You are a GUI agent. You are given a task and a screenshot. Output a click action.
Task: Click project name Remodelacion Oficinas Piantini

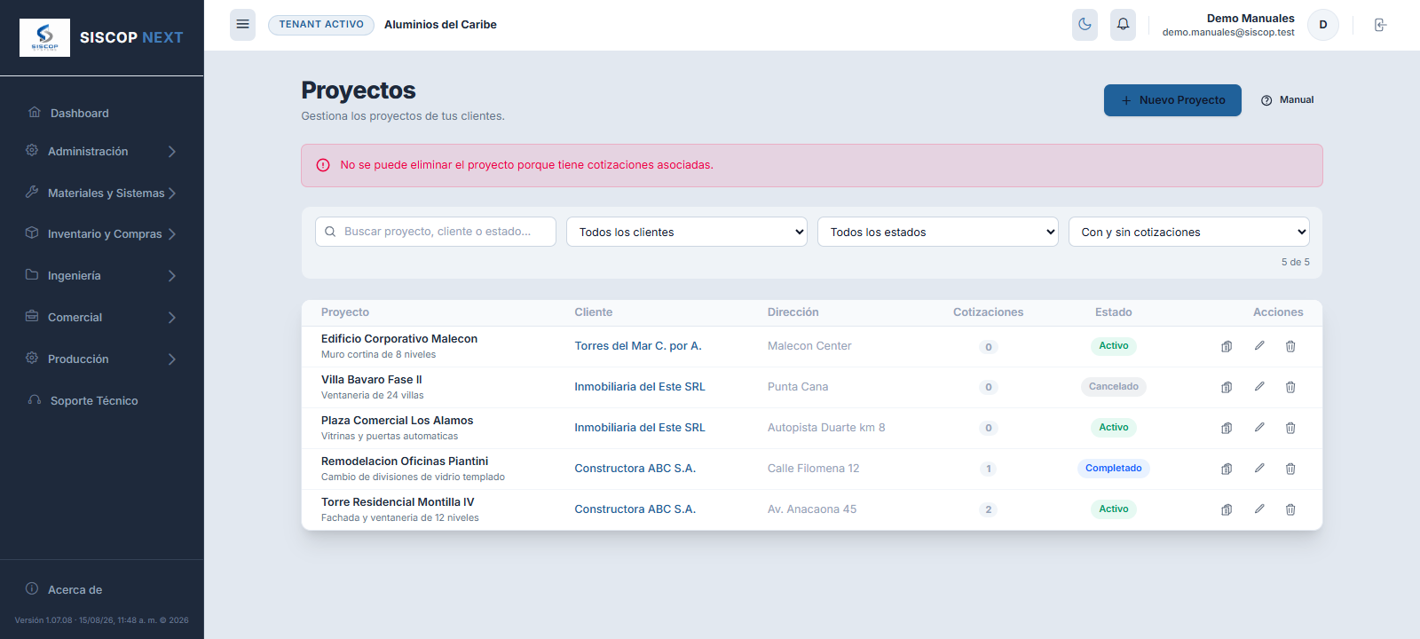pos(405,461)
